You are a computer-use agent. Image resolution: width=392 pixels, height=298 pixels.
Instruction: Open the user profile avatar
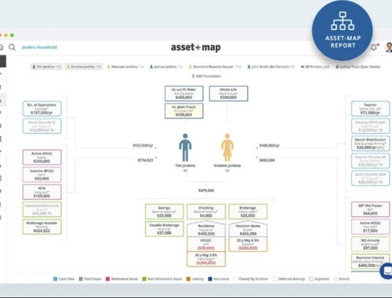pos(389,47)
